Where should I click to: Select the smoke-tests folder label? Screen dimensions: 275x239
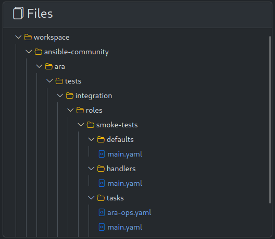[117, 125]
